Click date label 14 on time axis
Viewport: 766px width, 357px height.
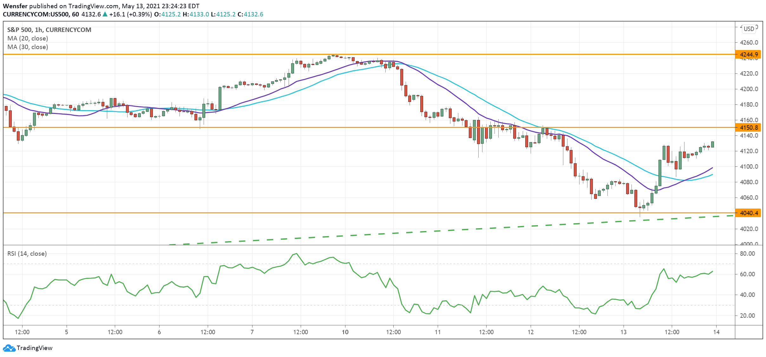click(x=716, y=332)
